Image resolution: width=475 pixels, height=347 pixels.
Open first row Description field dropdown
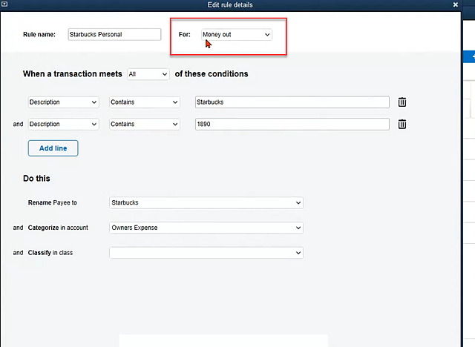[x=63, y=102]
